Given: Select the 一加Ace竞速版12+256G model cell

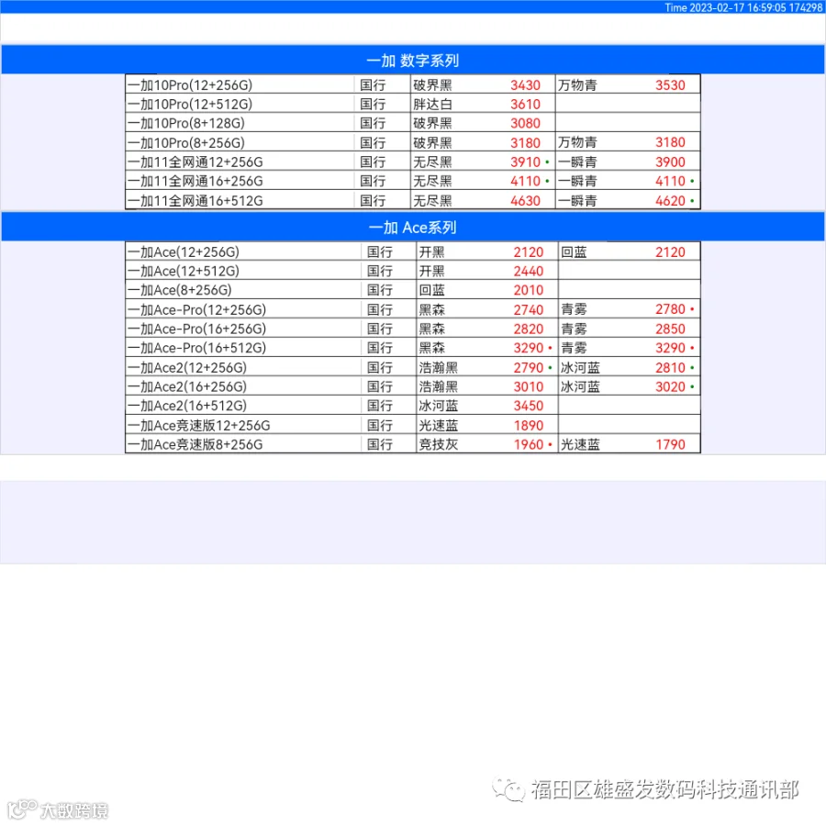Looking at the screenshot, I should [243, 425].
